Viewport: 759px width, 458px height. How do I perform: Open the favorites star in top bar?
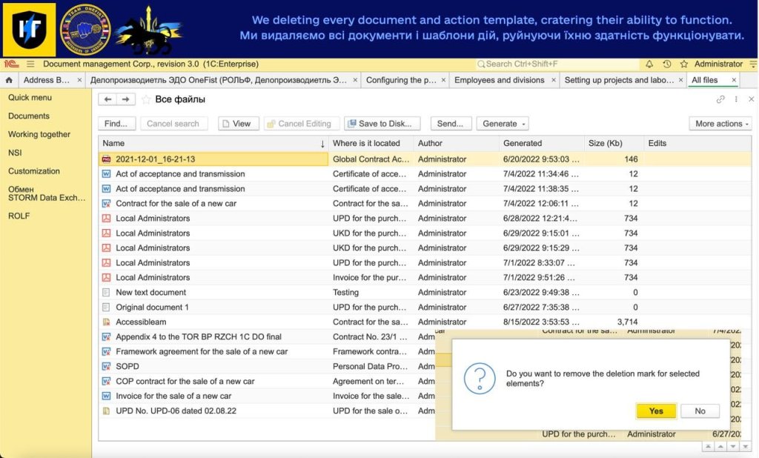(x=684, y=64)
